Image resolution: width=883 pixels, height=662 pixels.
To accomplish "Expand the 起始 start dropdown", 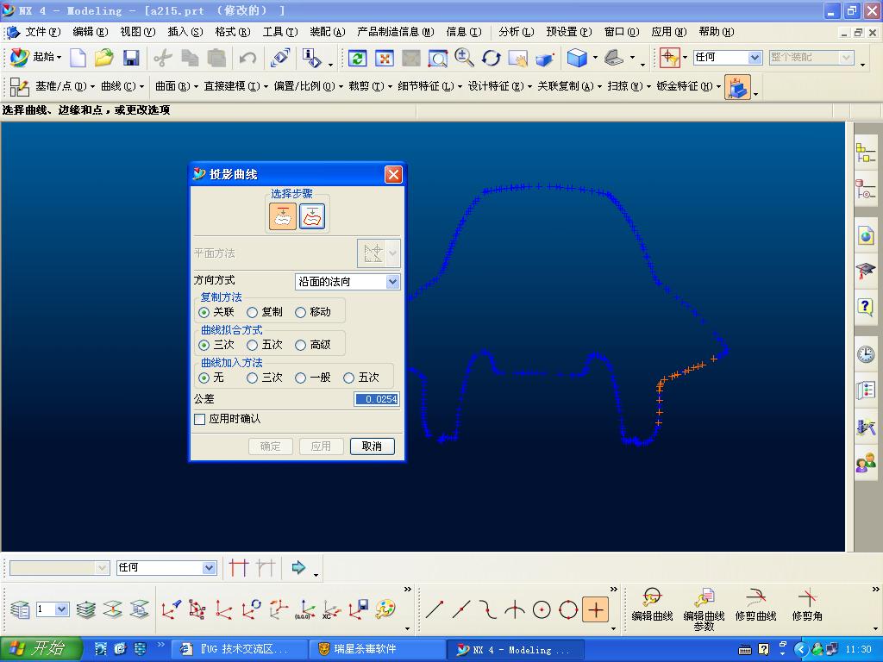I will pyautogui.click(x=59, y=58).
